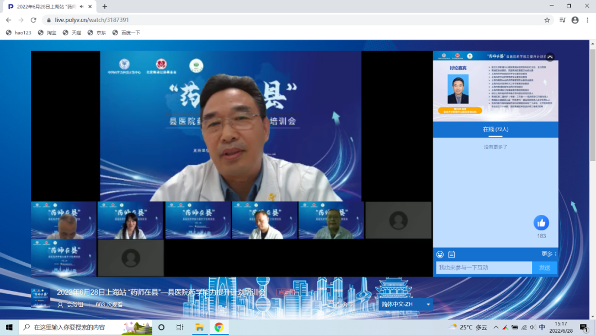596x335 pixels.
Task: Select the third thumbnail showing the event banner
Action: tap(198, 220)
